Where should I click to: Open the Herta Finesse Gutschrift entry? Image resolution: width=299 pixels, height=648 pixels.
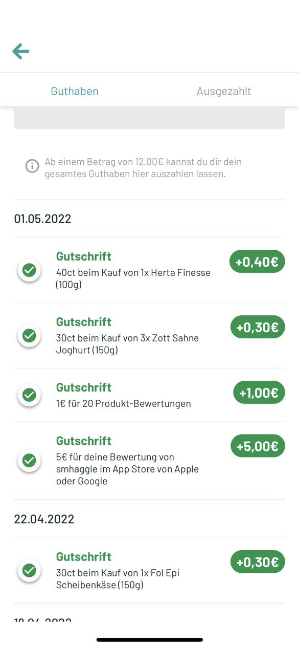pyautogui.click(x=149, y=270)
